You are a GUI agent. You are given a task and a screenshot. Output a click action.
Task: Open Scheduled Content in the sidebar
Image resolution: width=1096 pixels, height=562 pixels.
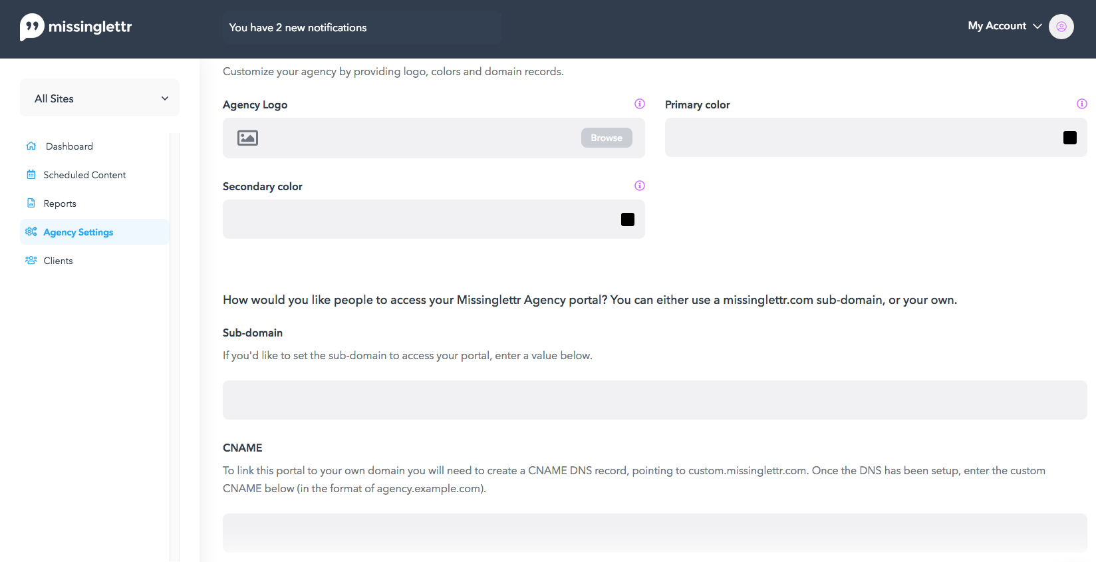coord(84,175)
